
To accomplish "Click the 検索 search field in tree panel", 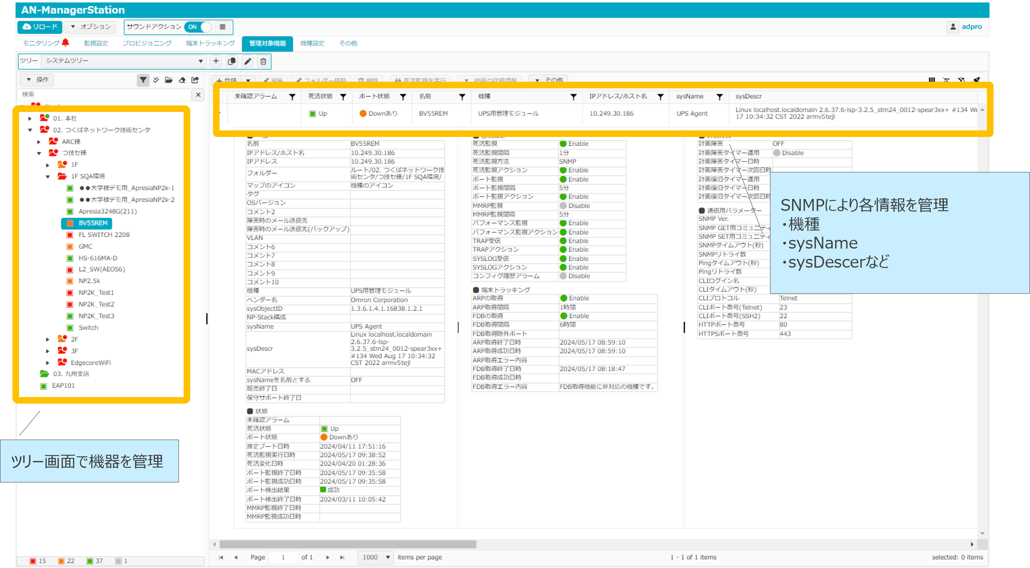I will coord(105,95).
